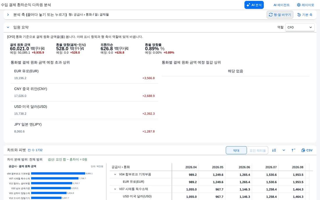The height and width of the screenshot is (200, 320).
Task: Click the 행·열 바꾸기 swap button
Action: coord(280,15)
